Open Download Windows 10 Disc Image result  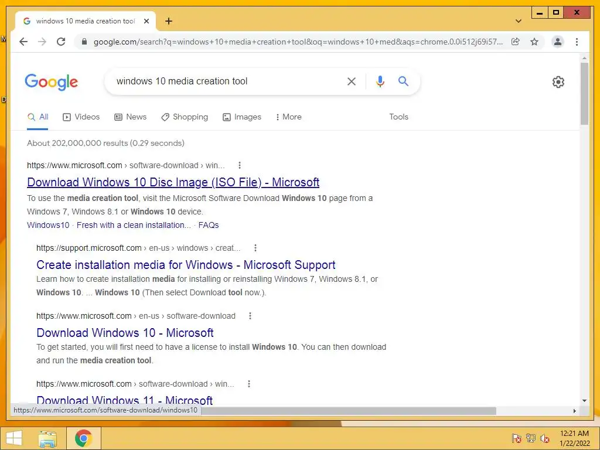pyautogui.click(x=173, y=182)
